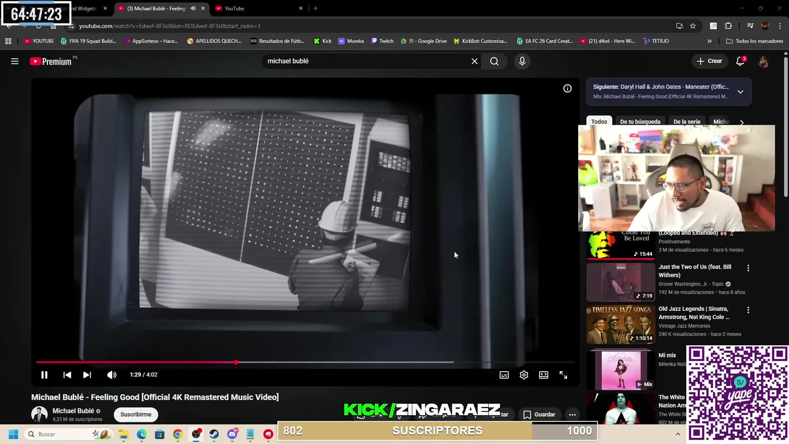The width and height of the screenshot is (789, 444).
Task: Click the page vertical scrollbar
Action: (785, 126)
